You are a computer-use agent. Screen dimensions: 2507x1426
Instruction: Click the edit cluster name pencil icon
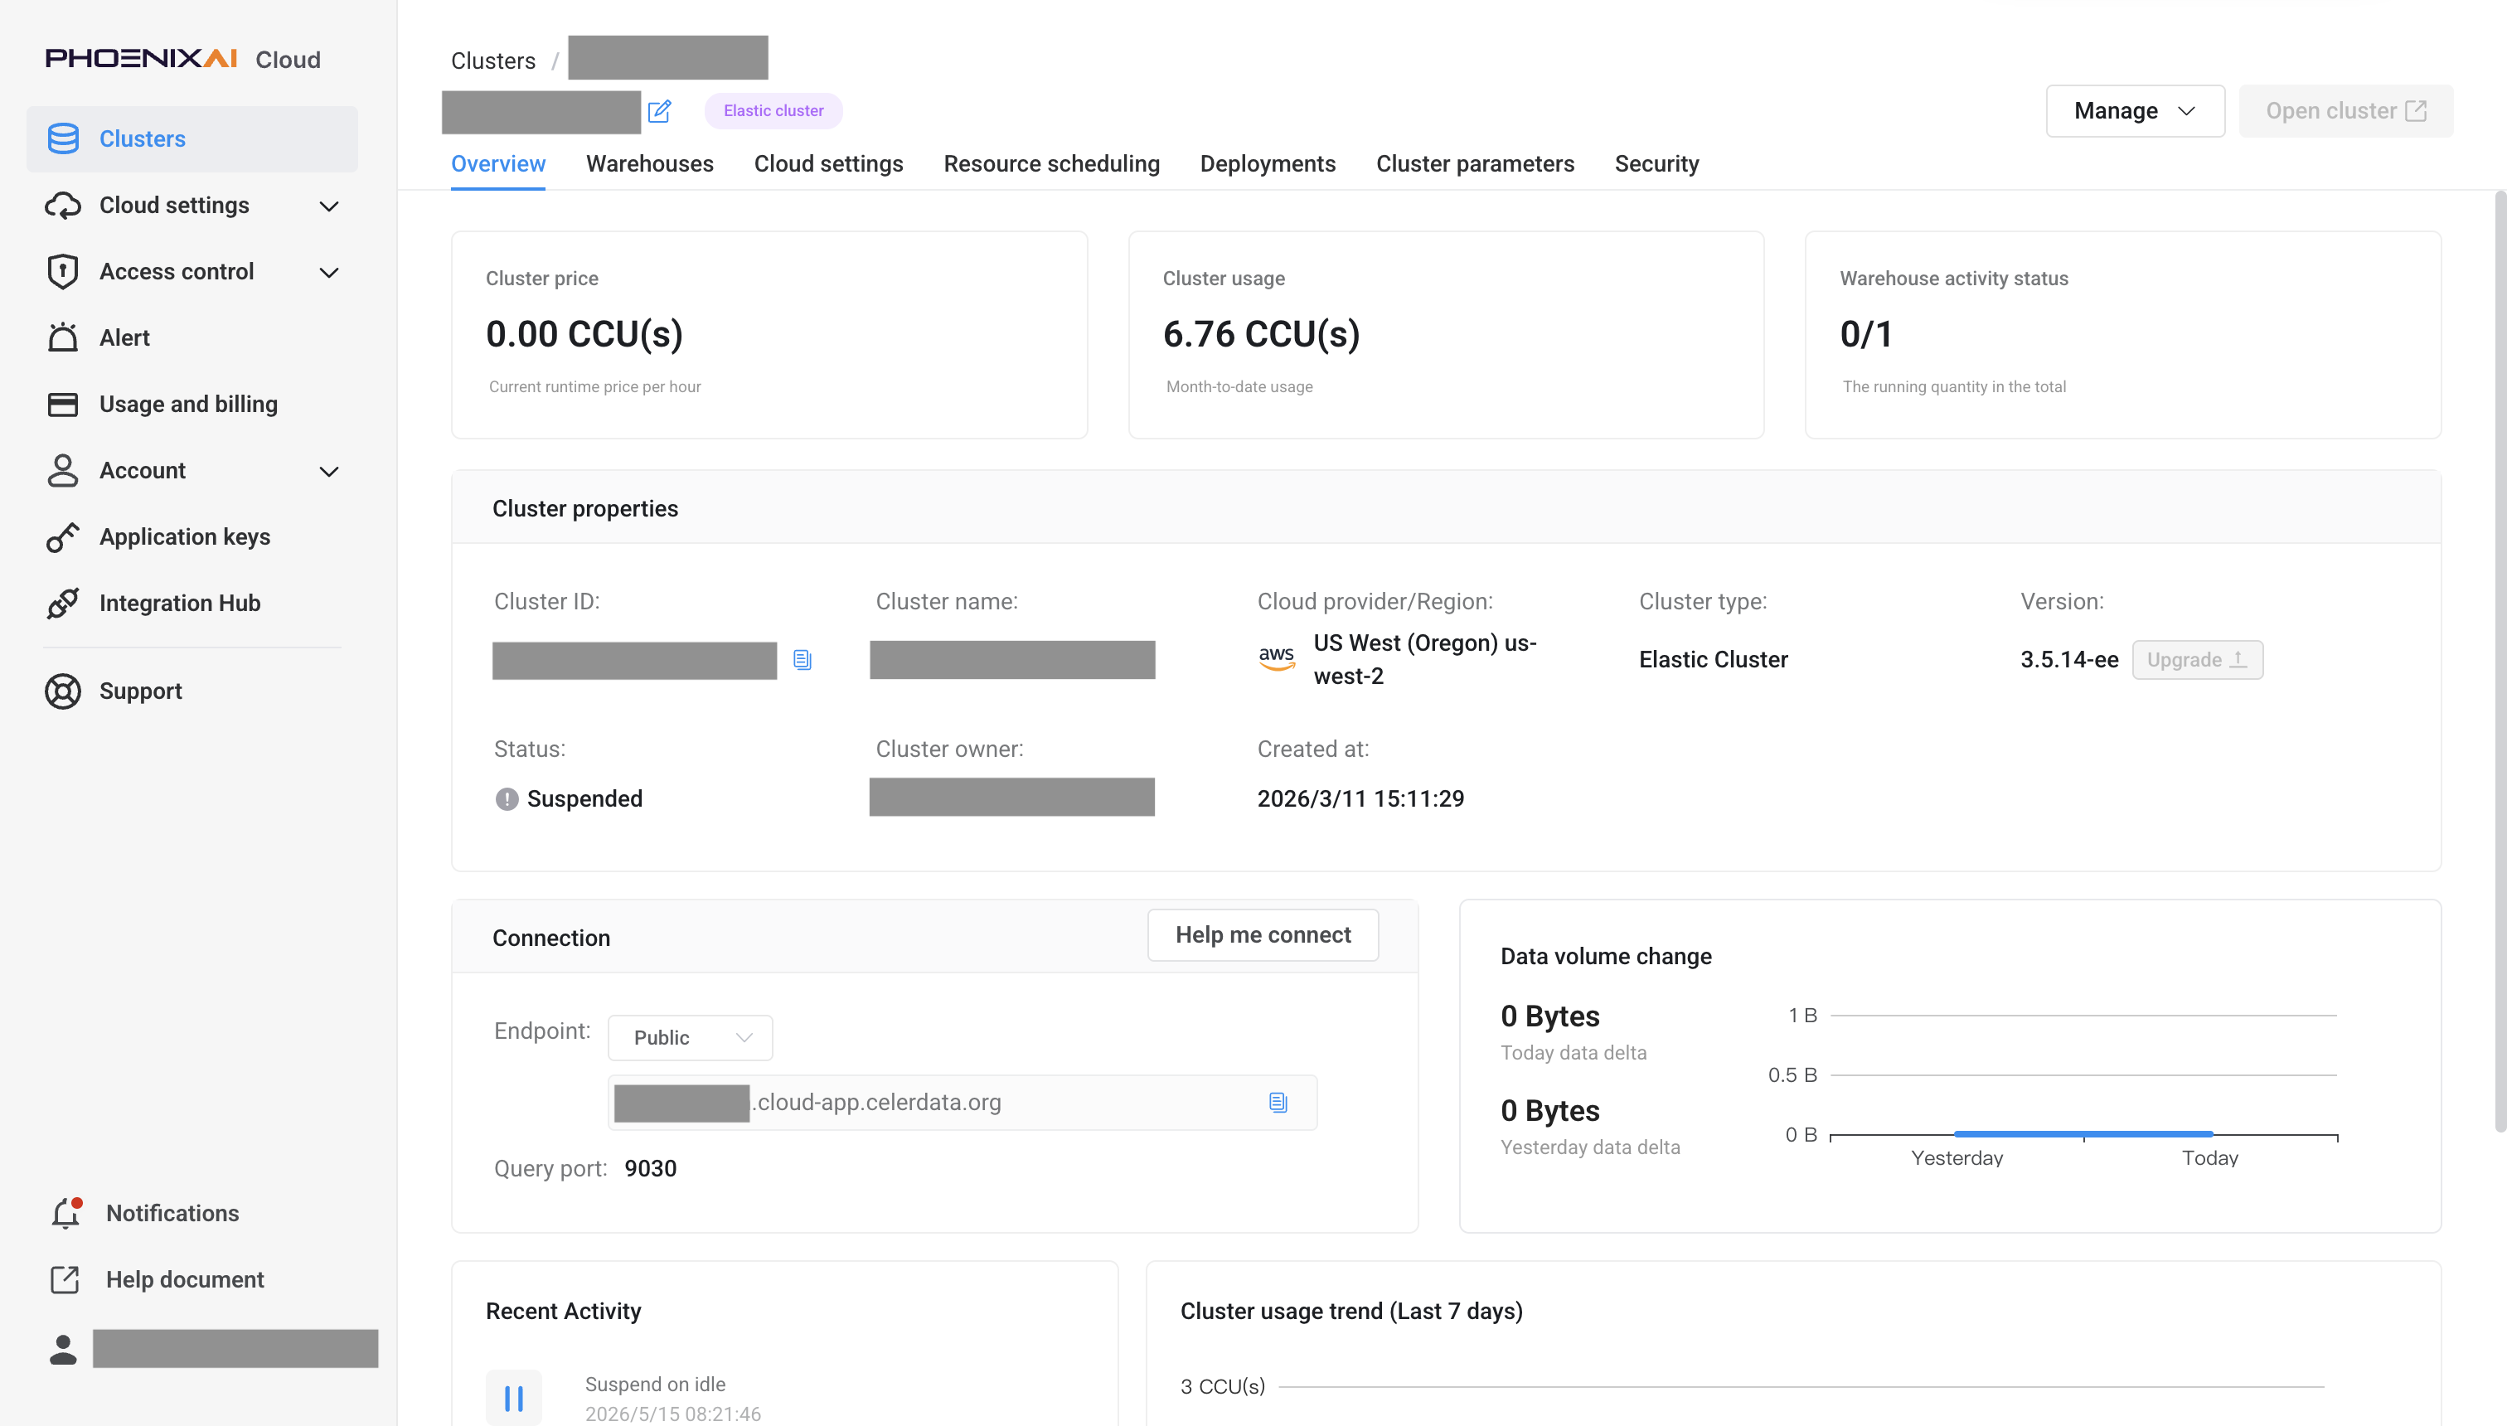[x=660, y=110]
